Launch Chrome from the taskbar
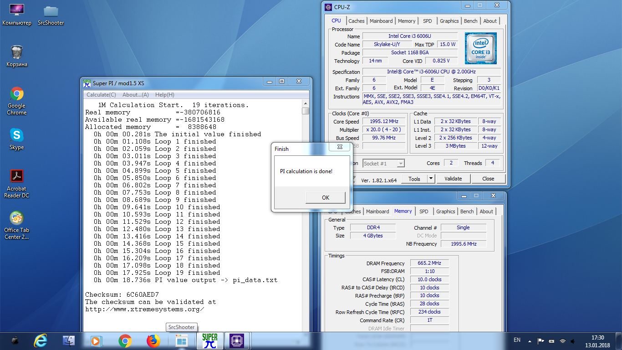The image size is (622, 350). [125, 340]
